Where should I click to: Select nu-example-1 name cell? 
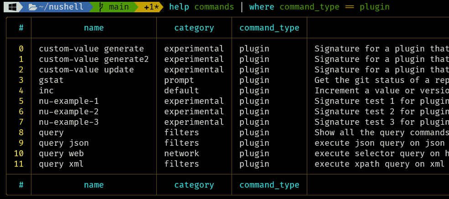click(x=69, y=101)
